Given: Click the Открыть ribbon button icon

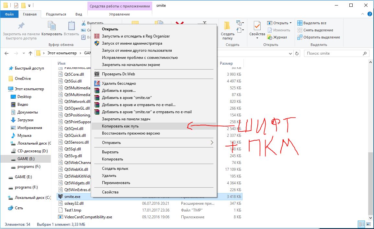Looking at the screenshot, I should tap(270, 23).
